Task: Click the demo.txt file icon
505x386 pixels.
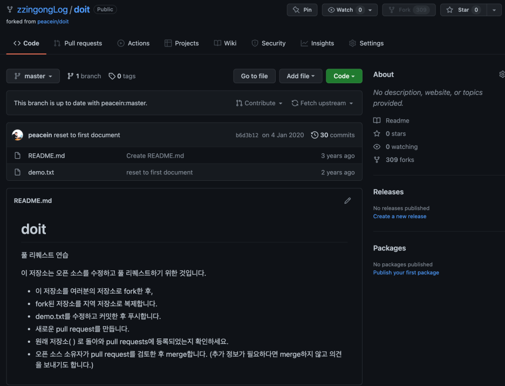Action: coord(18,172)
